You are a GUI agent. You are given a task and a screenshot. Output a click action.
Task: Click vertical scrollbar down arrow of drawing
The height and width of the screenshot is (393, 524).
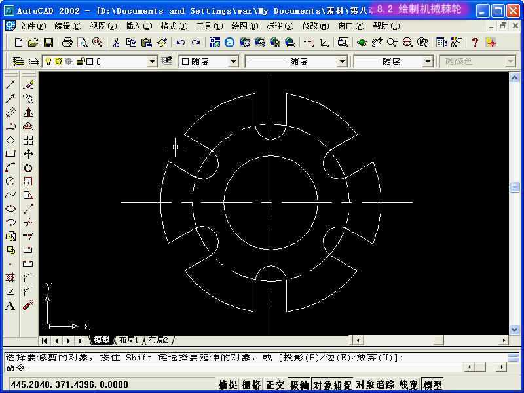[514, 329]
